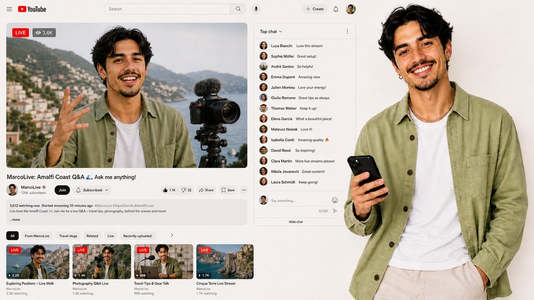Dislike the stream with thumbs down
Screen dimensions: 534x300
[186, 190]
